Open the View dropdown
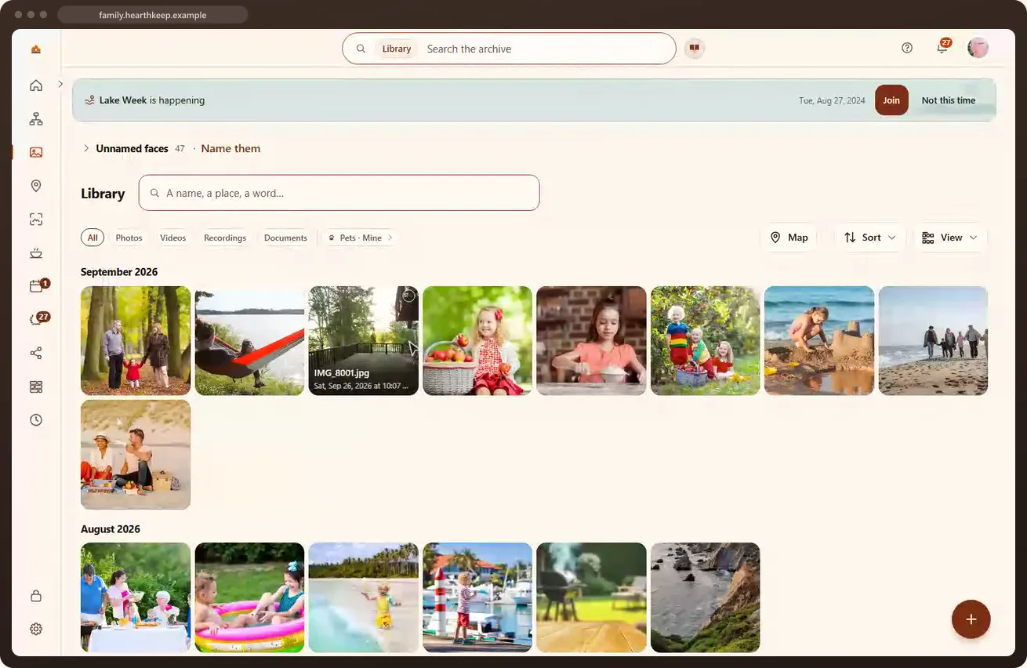Image resolution: width=1027 pixels, height=668 pixels. click(x=950, y=238)
